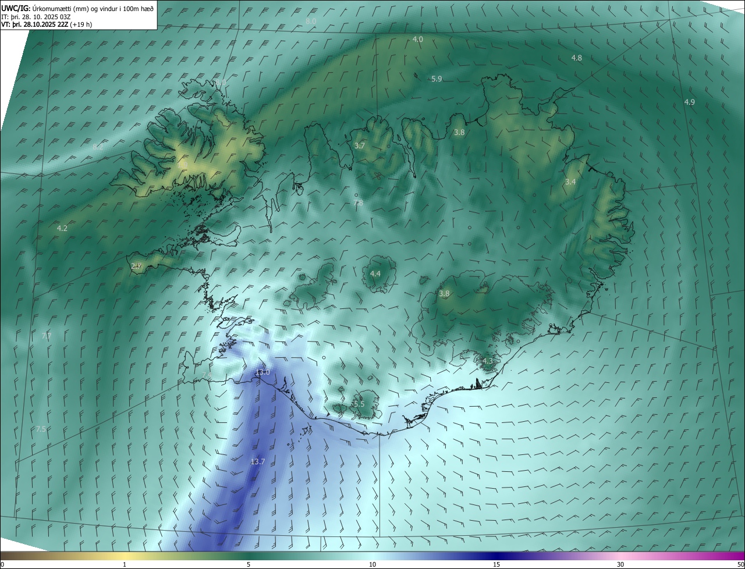Click the '5.5' value on the glacier

point(359,404)
